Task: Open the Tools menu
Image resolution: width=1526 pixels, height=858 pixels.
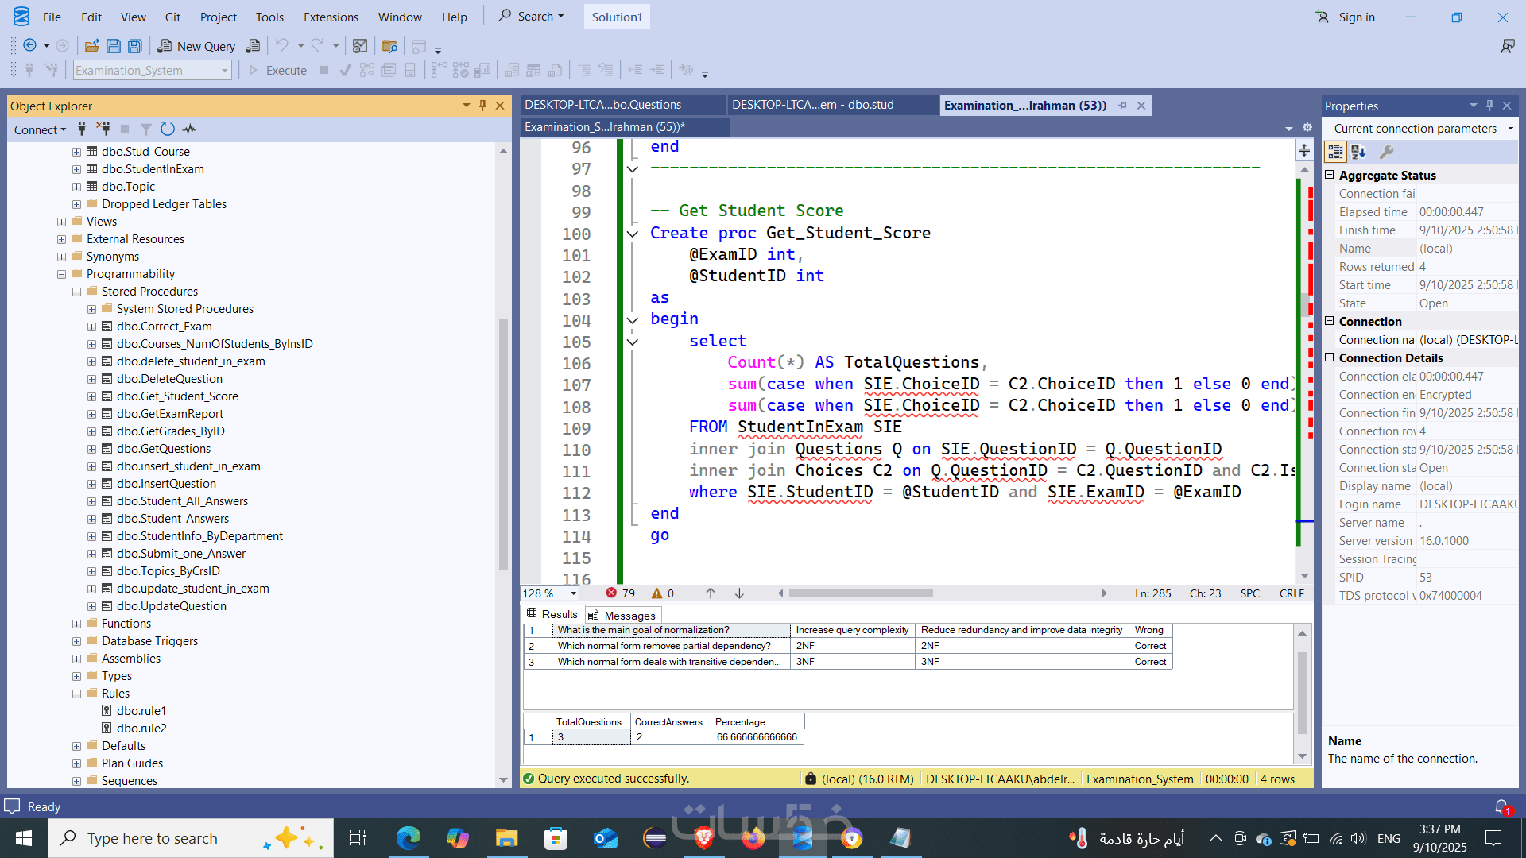Action: click(x=269, y=17)
